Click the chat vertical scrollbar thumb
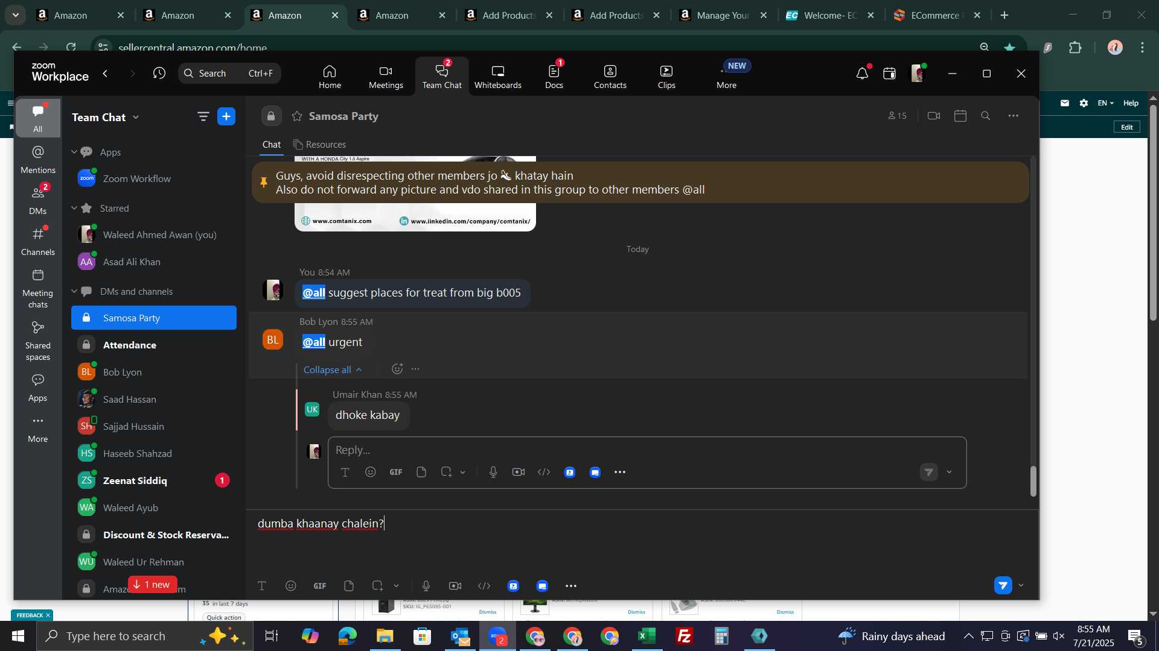This screenshot has width=1159, height=651. (1033, 481)
